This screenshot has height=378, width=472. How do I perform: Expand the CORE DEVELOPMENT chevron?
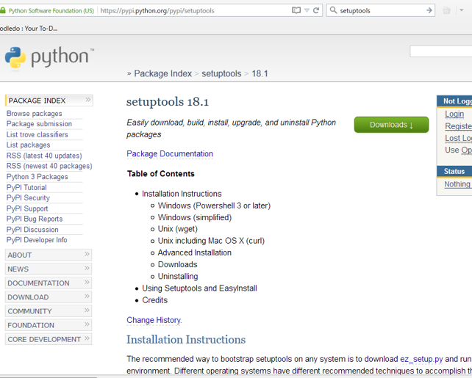(87, 338)
